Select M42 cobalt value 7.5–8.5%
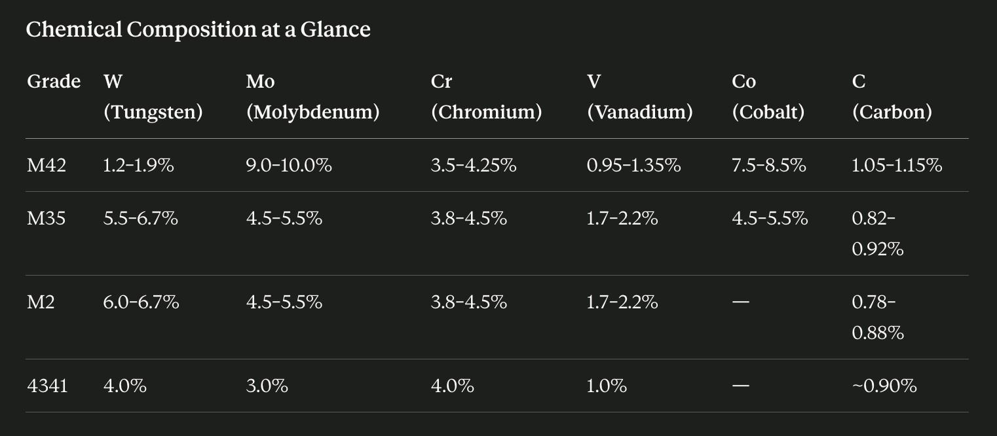Image resolution: width=997 pixels, height=436 pixels. (768, 166)
